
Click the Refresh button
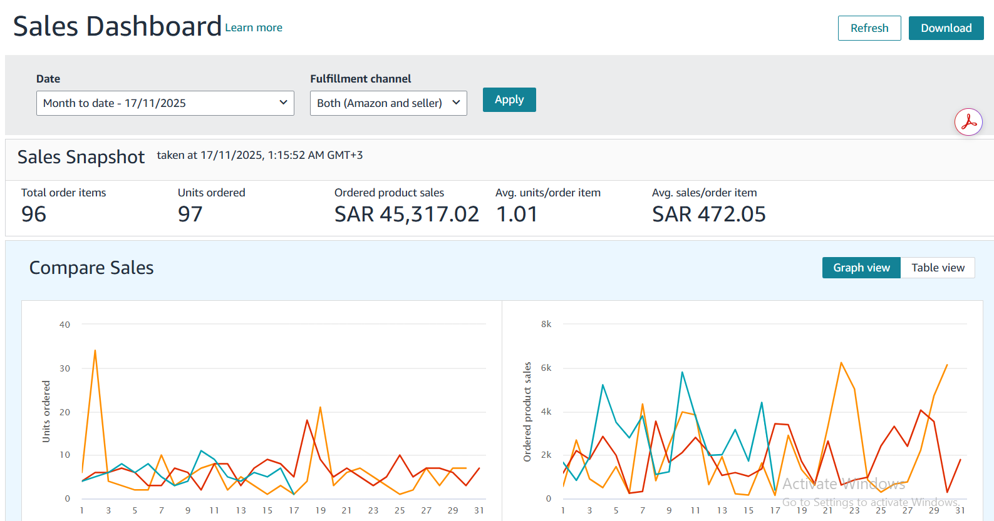[869, 28]
